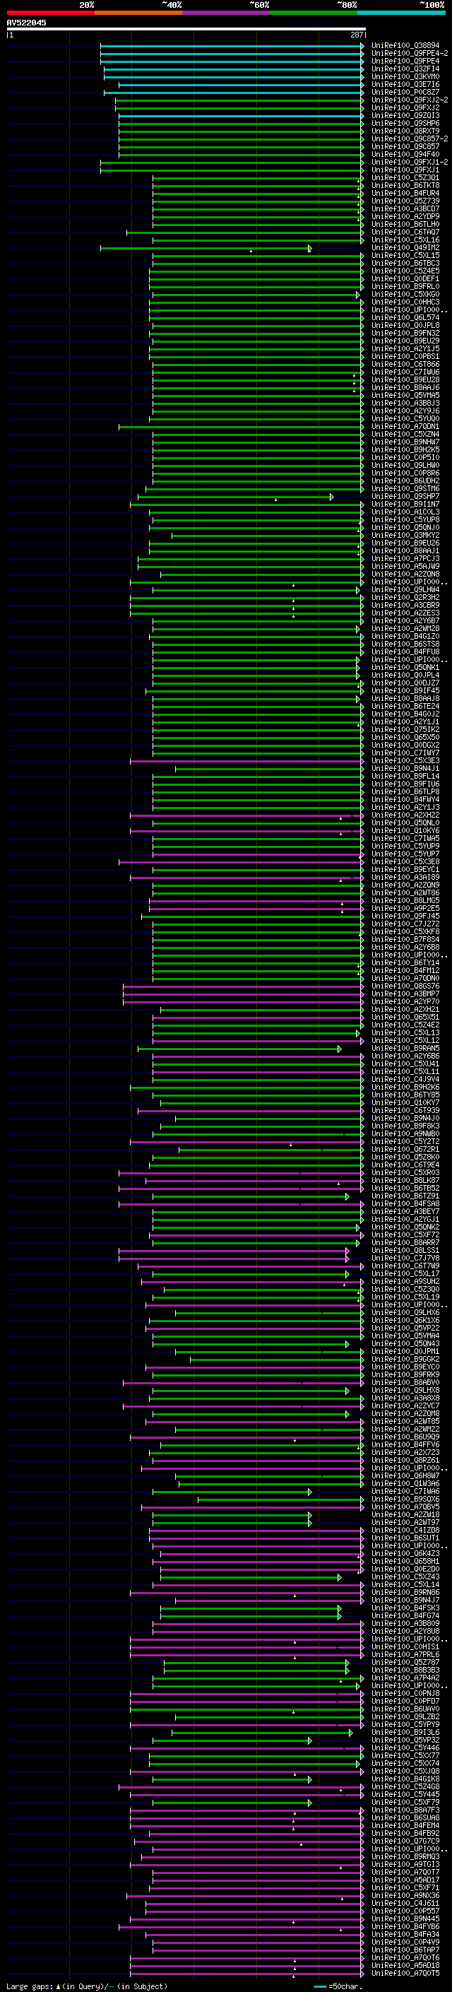Open the UniRef100_Q3E7I6 hit
The width and height of the screenshot is (452, 1992).
point(405,84)
